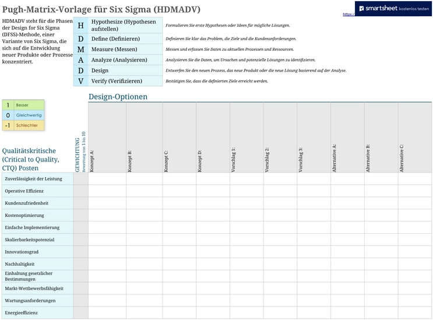Select the 'Alternative A:' column header

(x=348, y=138)
